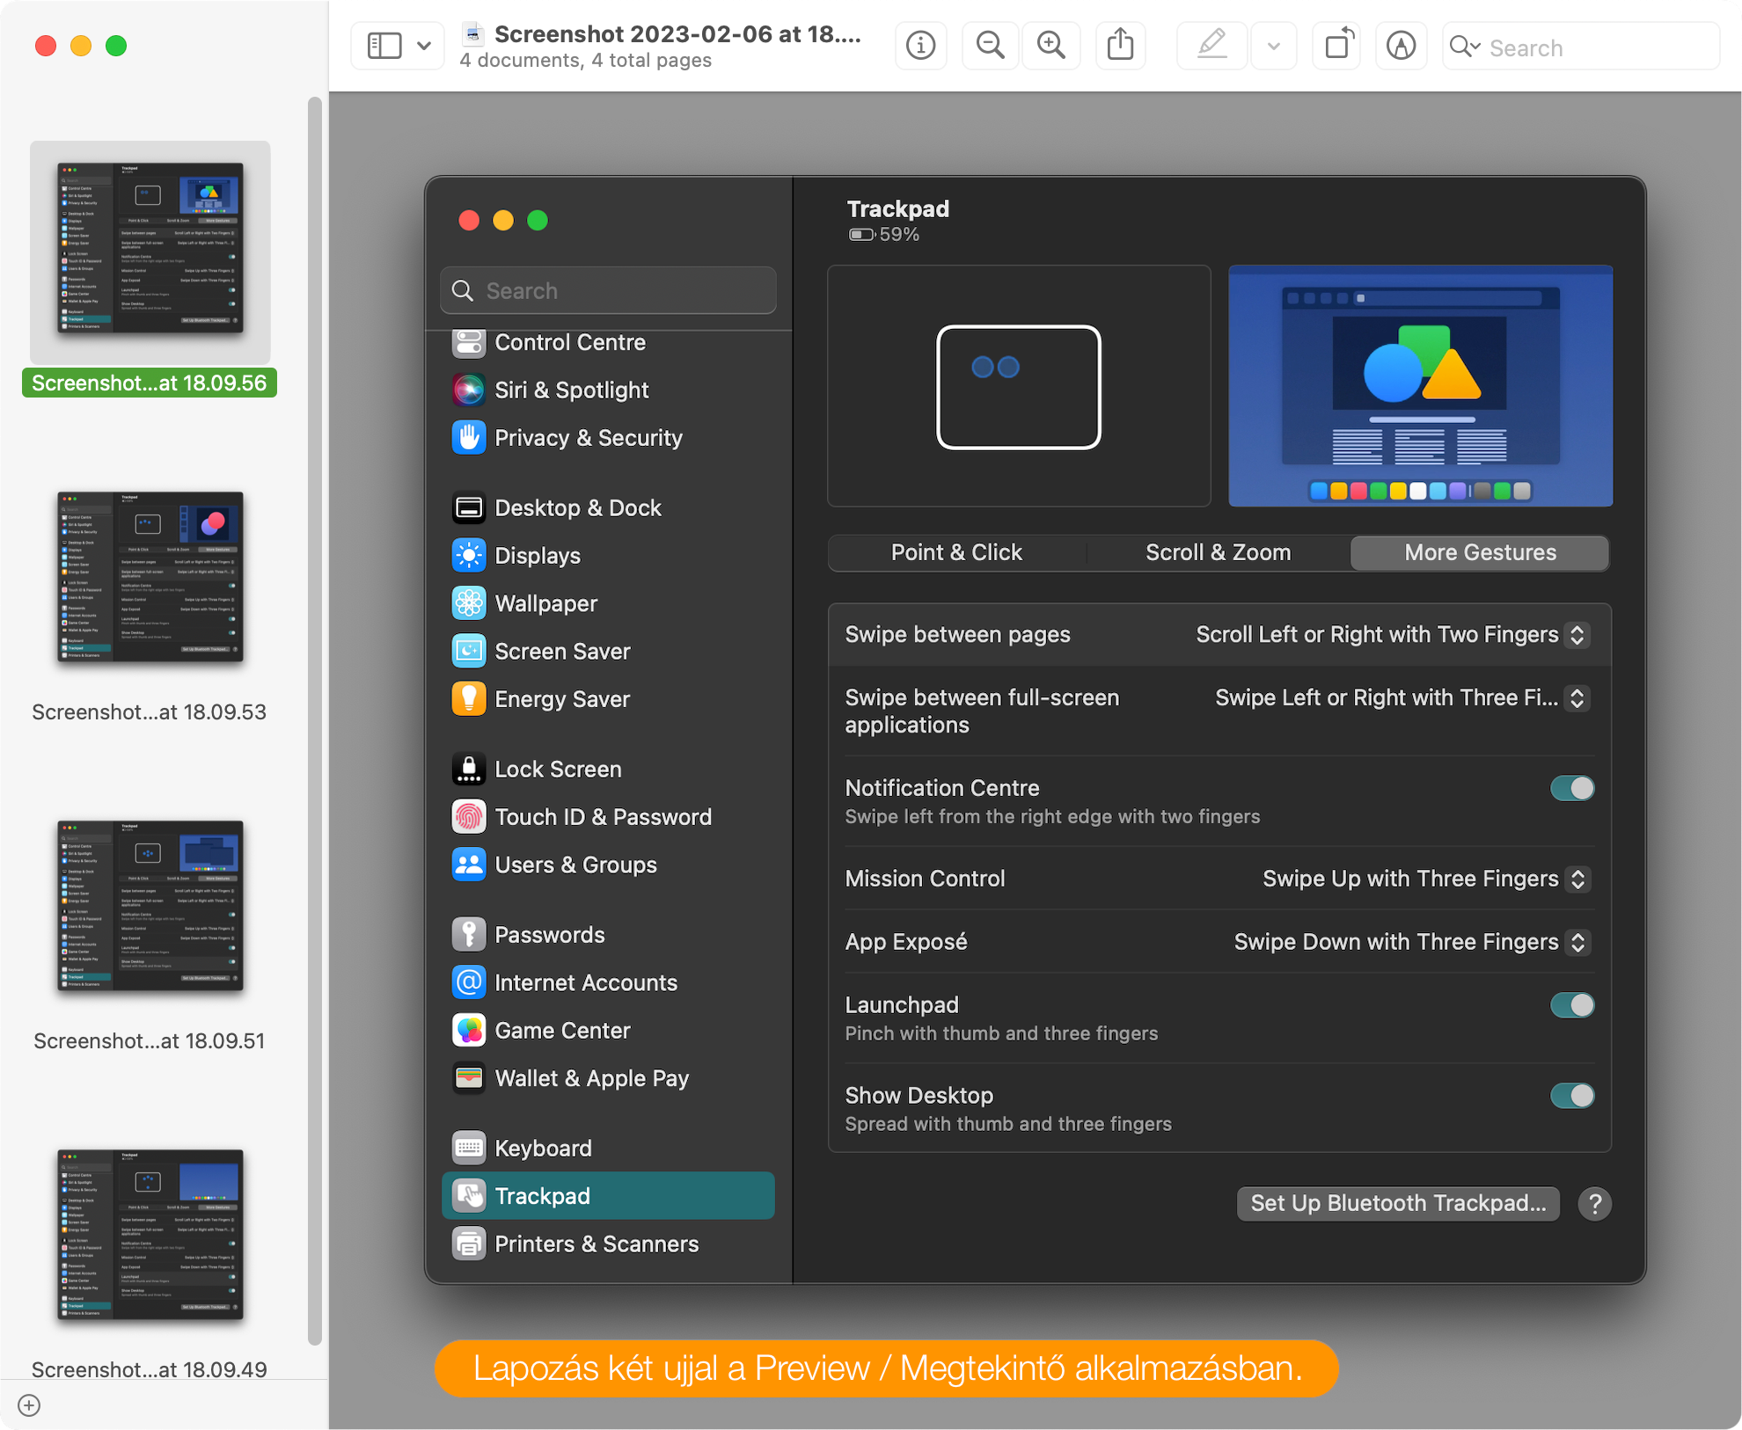Show the Markup toolbar icon
The height and width of the screenshot is (1430, 1742).
(x=1401, y=46)
